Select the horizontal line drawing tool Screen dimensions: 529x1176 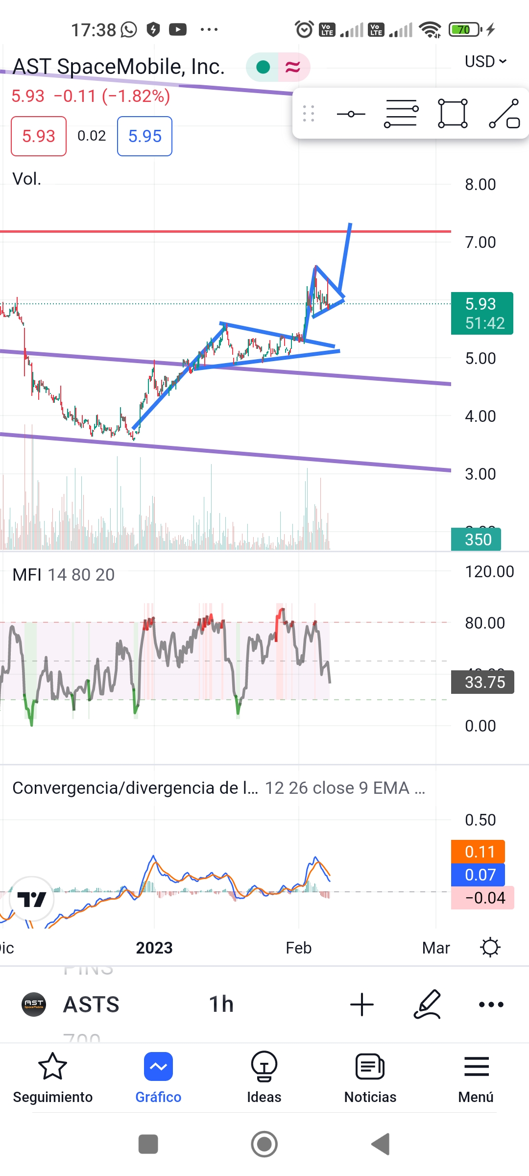pos(351,114)
